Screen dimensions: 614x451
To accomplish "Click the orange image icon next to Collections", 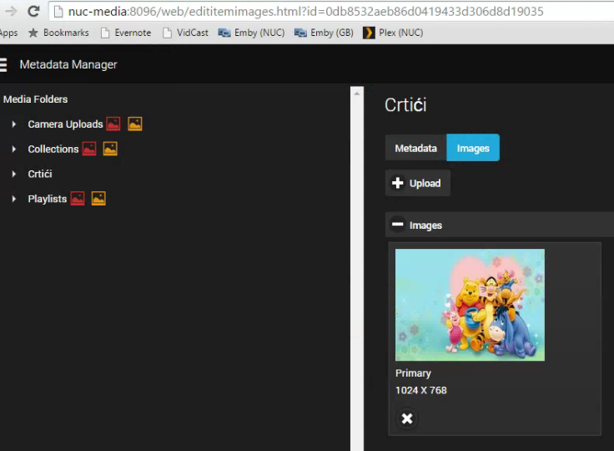I will (110, 149).
